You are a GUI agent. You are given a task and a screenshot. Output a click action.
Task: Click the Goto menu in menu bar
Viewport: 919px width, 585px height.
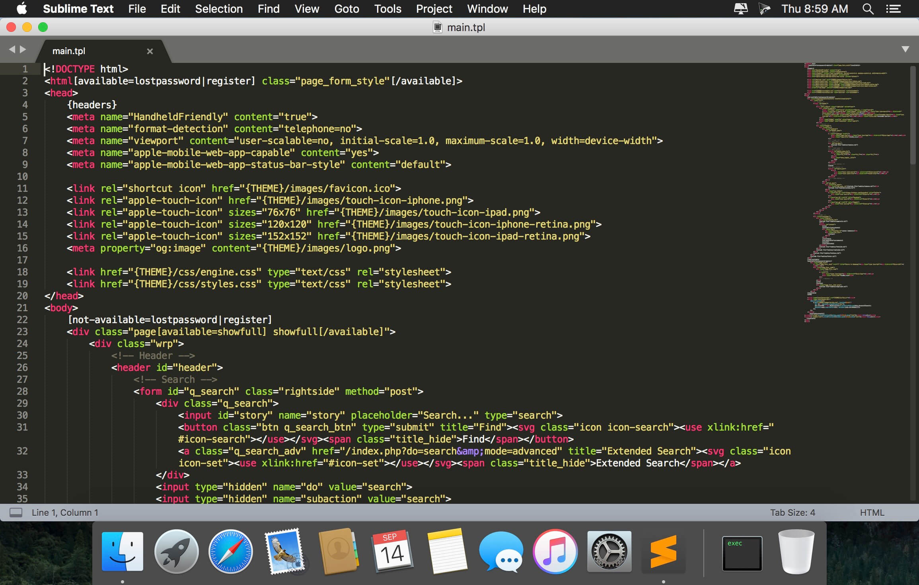[346, 9]
